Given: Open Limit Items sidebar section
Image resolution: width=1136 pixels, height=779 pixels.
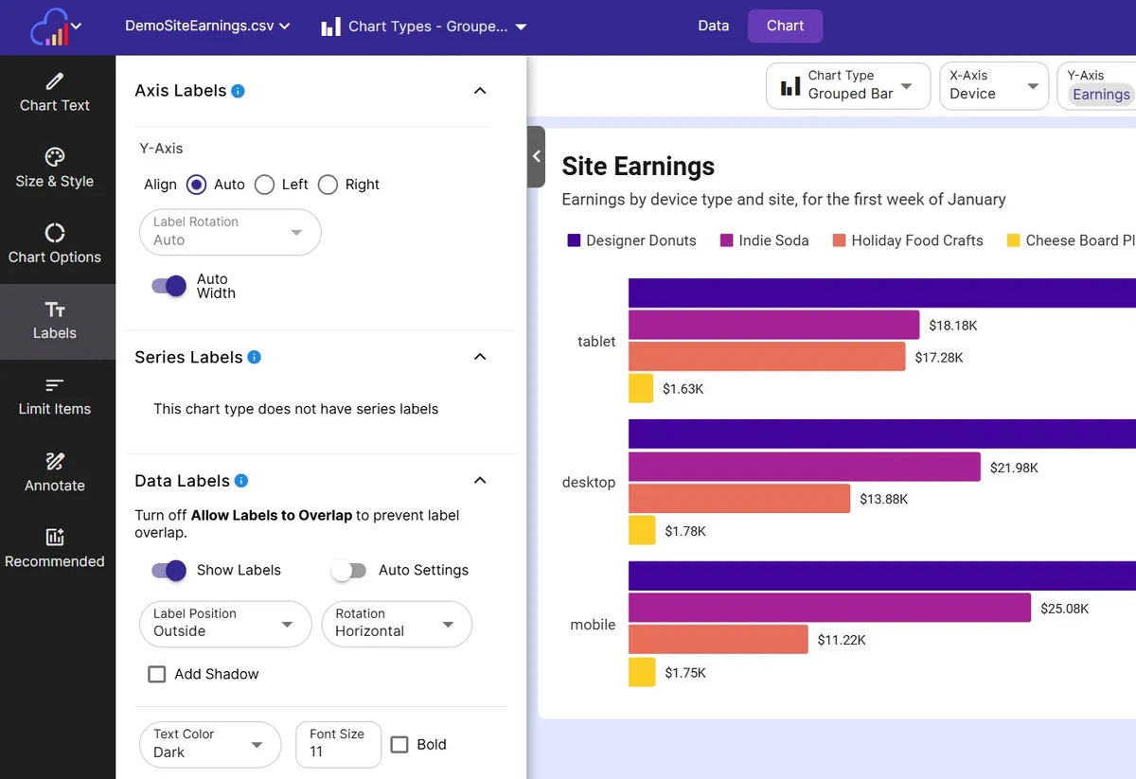Looking at the screenshot, I should 55,397.
